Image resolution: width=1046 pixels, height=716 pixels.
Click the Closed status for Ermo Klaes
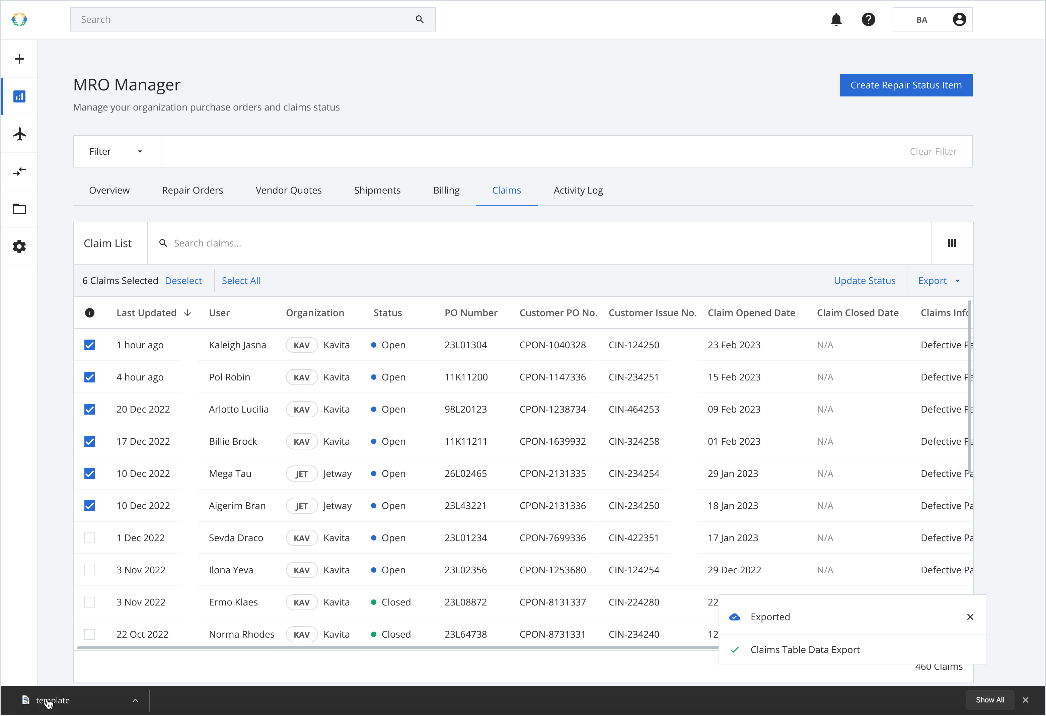(x=391, y=602)
